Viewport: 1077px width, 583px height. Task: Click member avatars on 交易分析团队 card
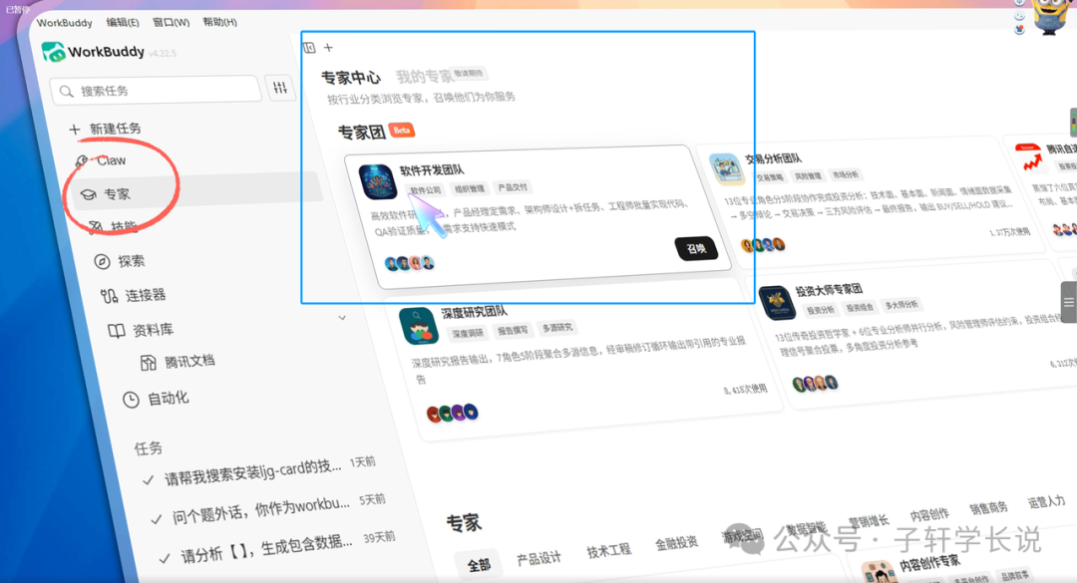763,244
